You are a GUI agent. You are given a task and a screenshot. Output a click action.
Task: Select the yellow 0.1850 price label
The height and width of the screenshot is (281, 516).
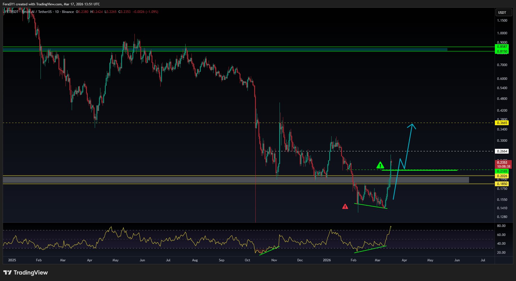(502, 184)
